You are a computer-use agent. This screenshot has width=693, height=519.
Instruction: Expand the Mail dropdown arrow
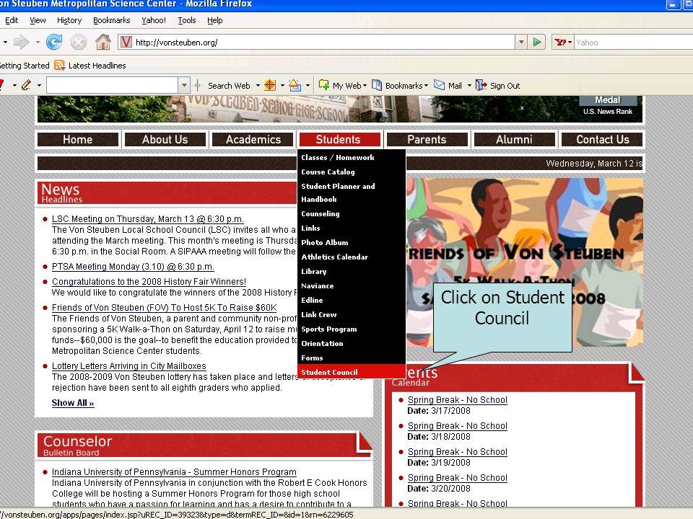[469, 86]
